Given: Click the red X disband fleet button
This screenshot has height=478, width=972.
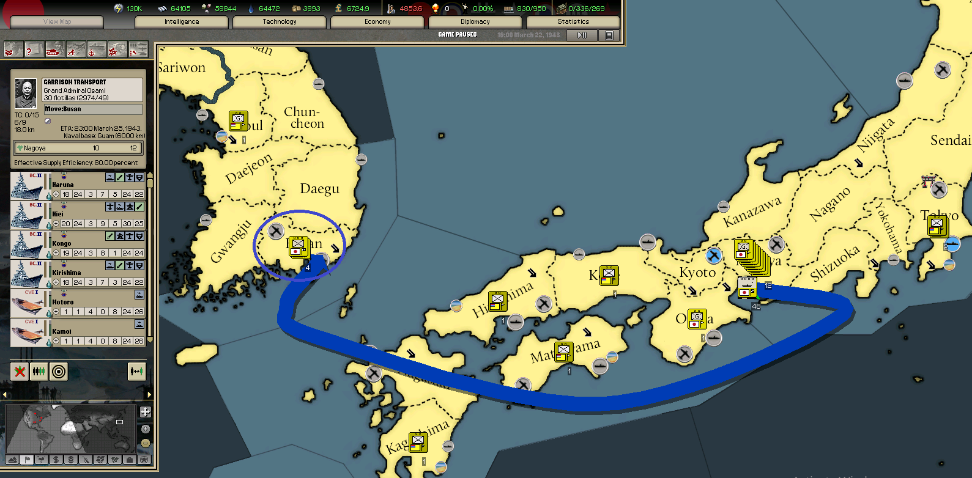Looking at the screenshot, I should coord(20,371).
